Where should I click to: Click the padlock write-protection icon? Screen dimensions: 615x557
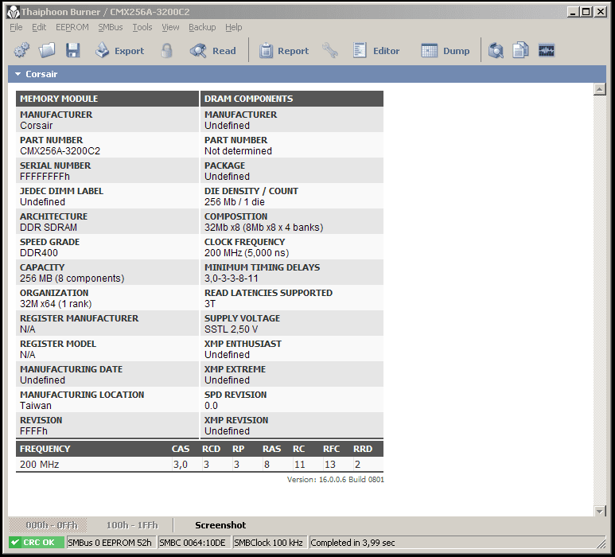167,51
